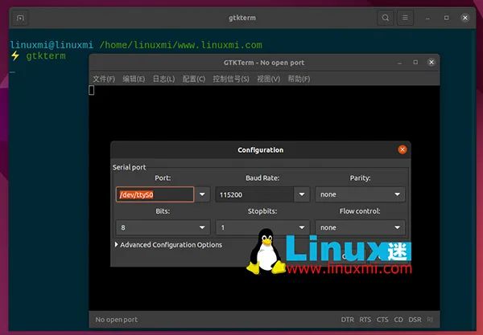
Task: Open the 视图(V) menu in GTKTerm
Action: point(268,79)
